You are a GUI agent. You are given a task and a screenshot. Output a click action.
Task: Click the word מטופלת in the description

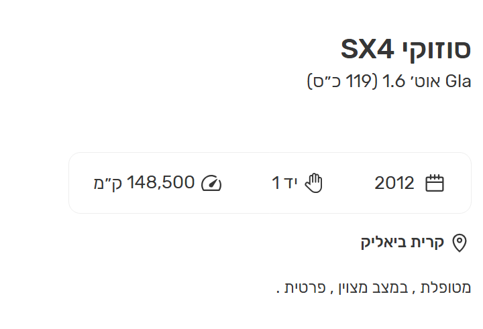tap(445, 287)
